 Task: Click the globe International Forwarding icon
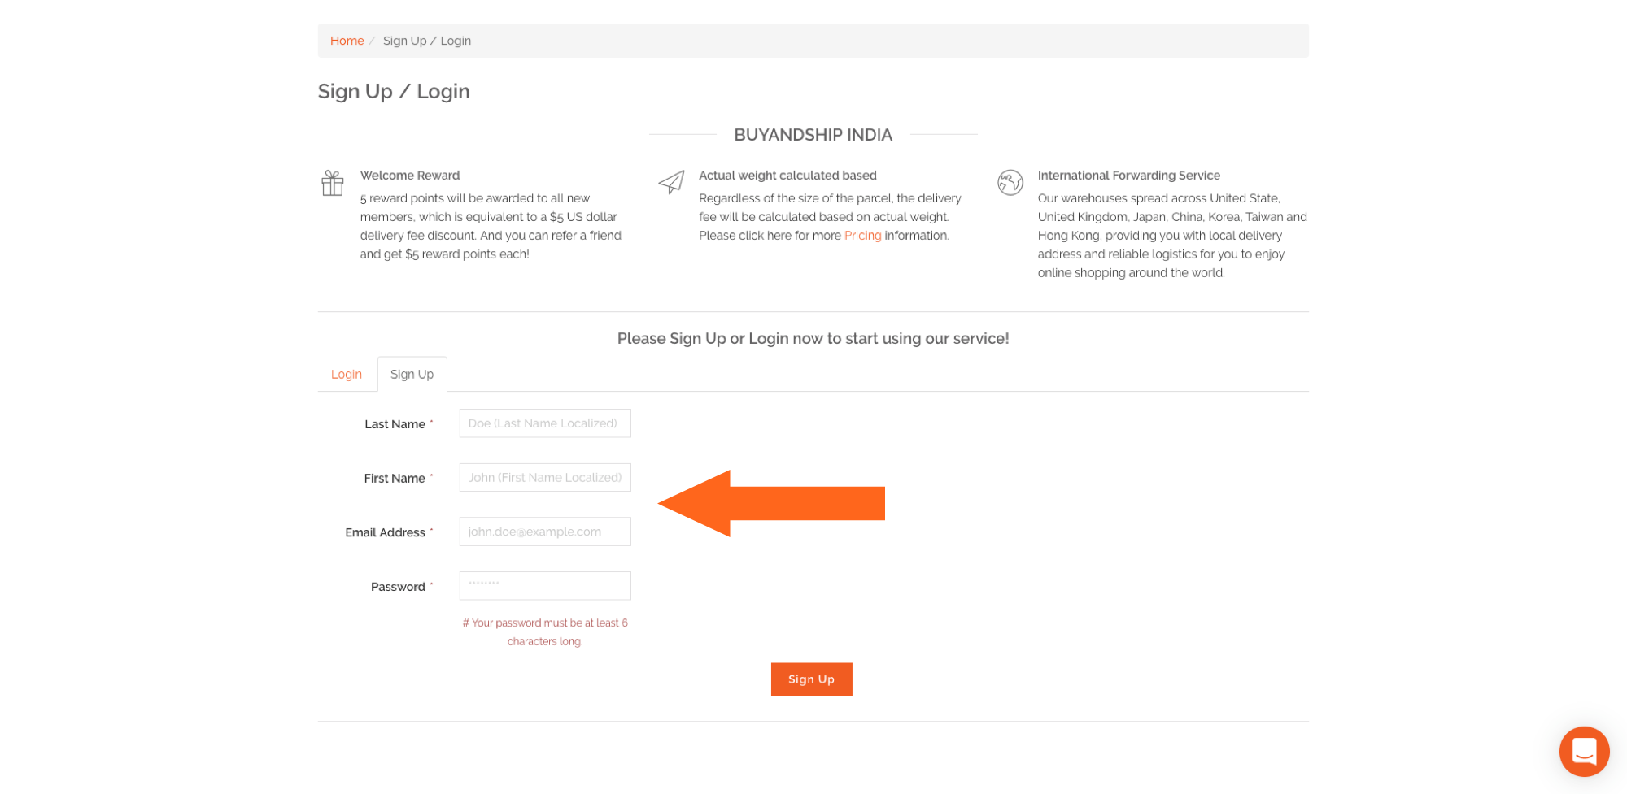coord(1010,182)
